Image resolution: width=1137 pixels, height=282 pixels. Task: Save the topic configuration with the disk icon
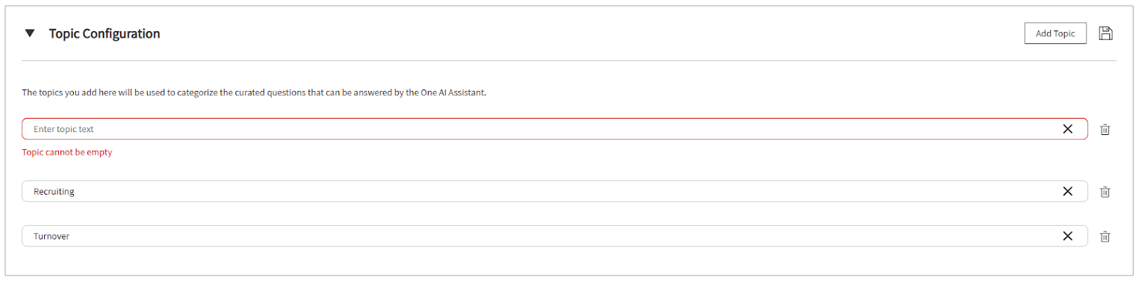point(1105,33)
